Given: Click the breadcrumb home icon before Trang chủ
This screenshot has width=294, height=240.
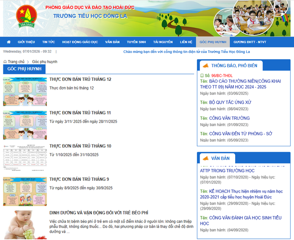Looking at the screenshot, I should [5, 62].
